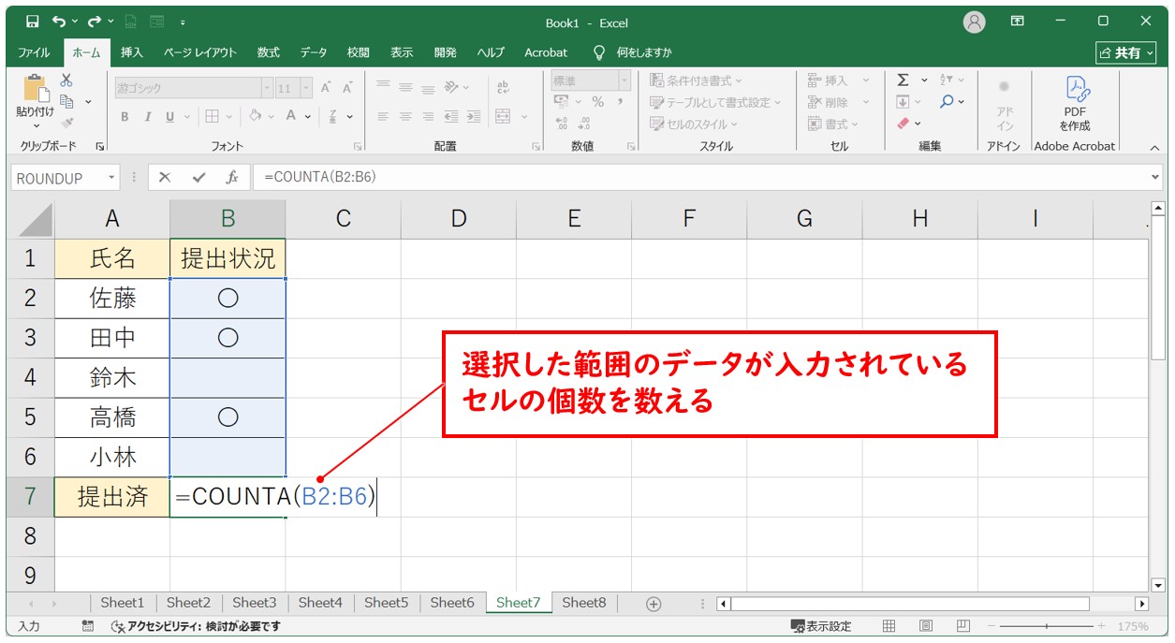Increase decimal places
Image resolution: width=1175 pixels, height=643 pixels.
coord(562,123)
